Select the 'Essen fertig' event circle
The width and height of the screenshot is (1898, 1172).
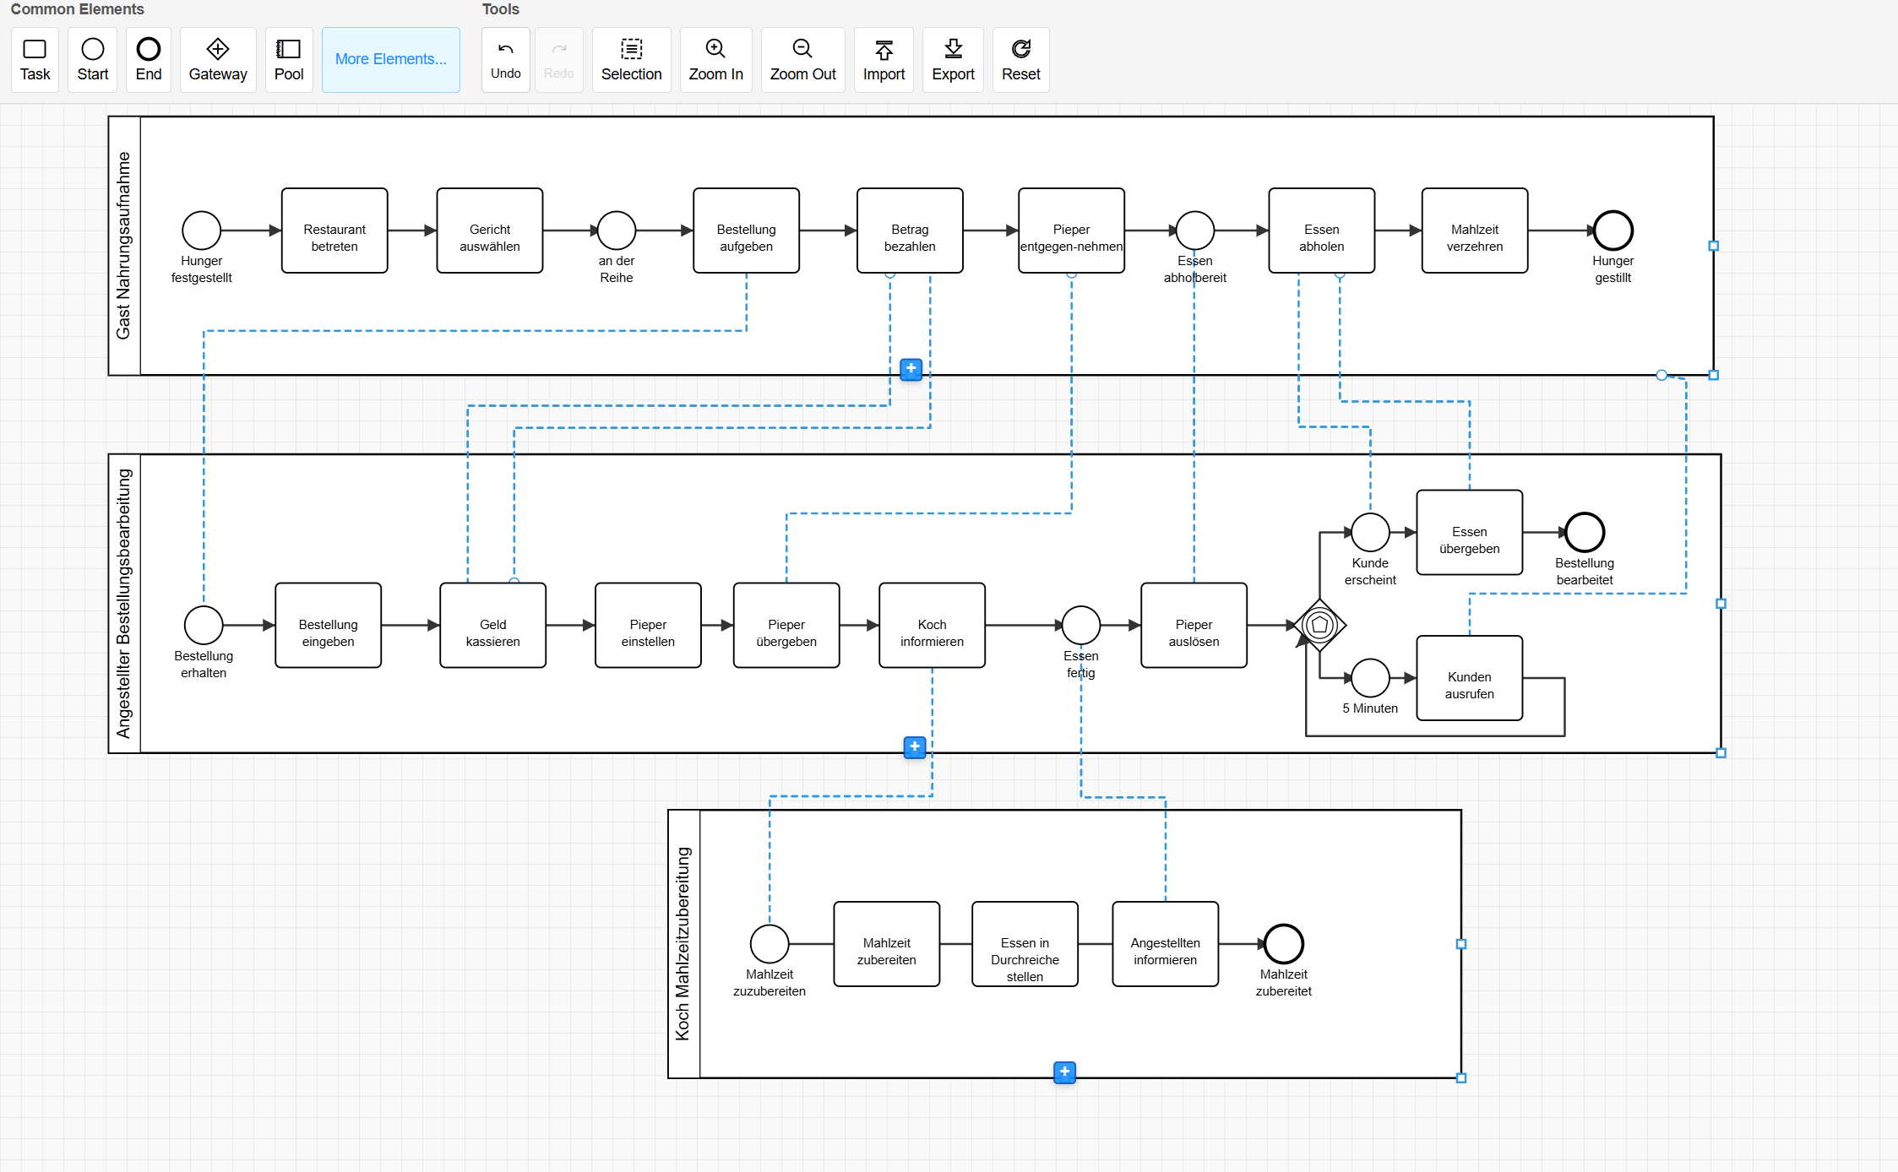[x=1081, y=626]
